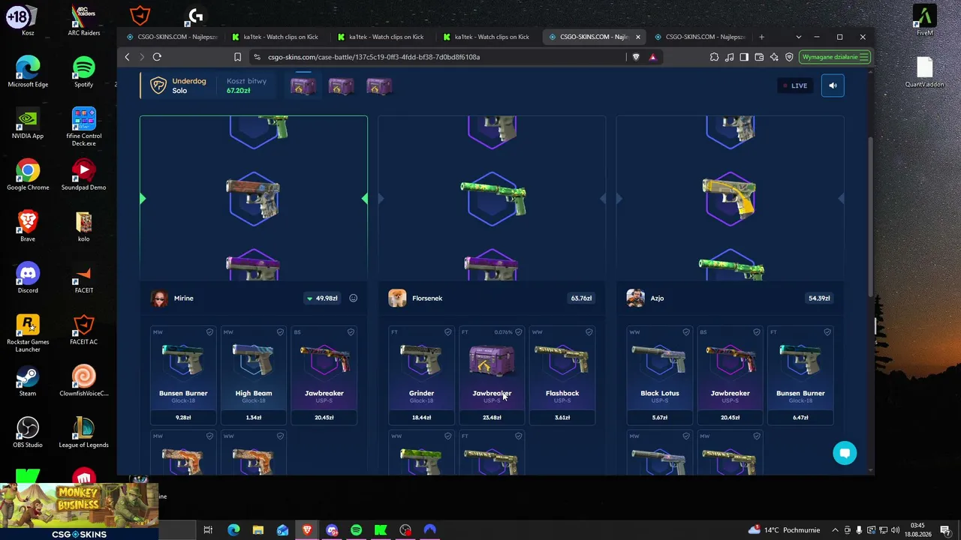Click Florsenek's Jawbreaker case card
961x540 pixels.
click(492, 375)
